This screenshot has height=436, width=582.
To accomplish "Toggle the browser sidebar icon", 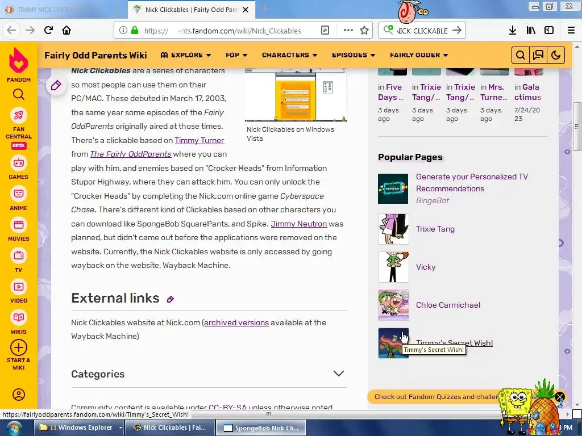I will (549, 31).
